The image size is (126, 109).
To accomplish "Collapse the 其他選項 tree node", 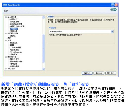I will [6, 69].
